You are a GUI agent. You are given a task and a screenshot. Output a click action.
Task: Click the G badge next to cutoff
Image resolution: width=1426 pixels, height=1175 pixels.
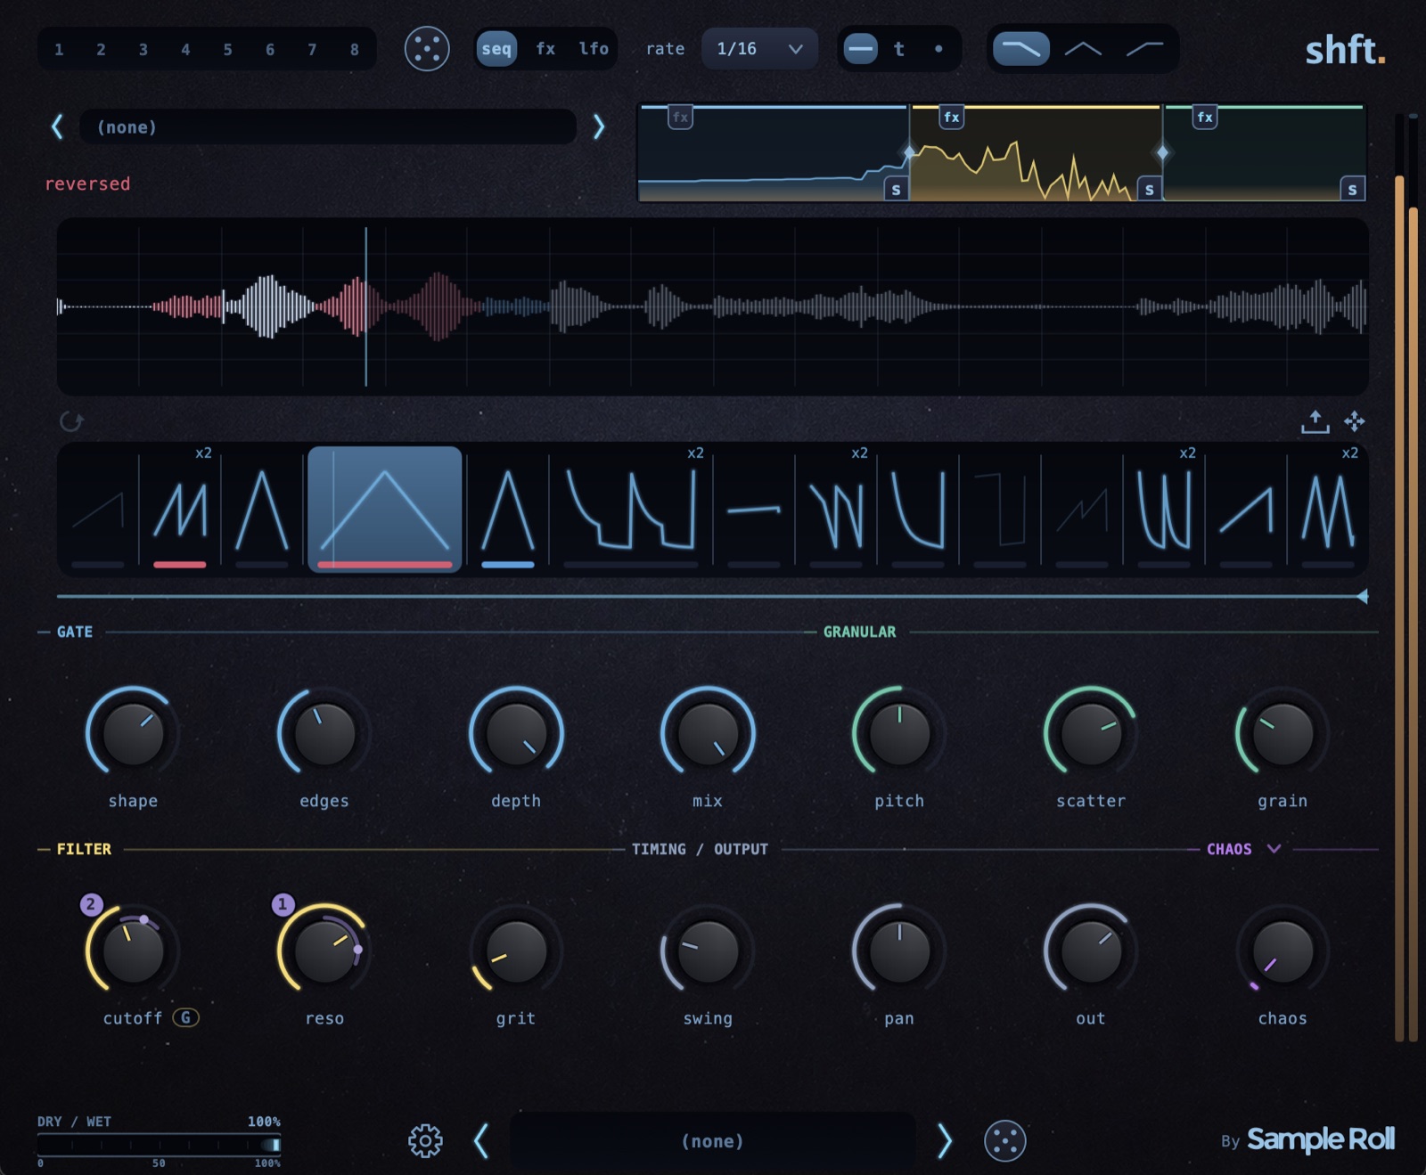click(x=185, y=1017)
